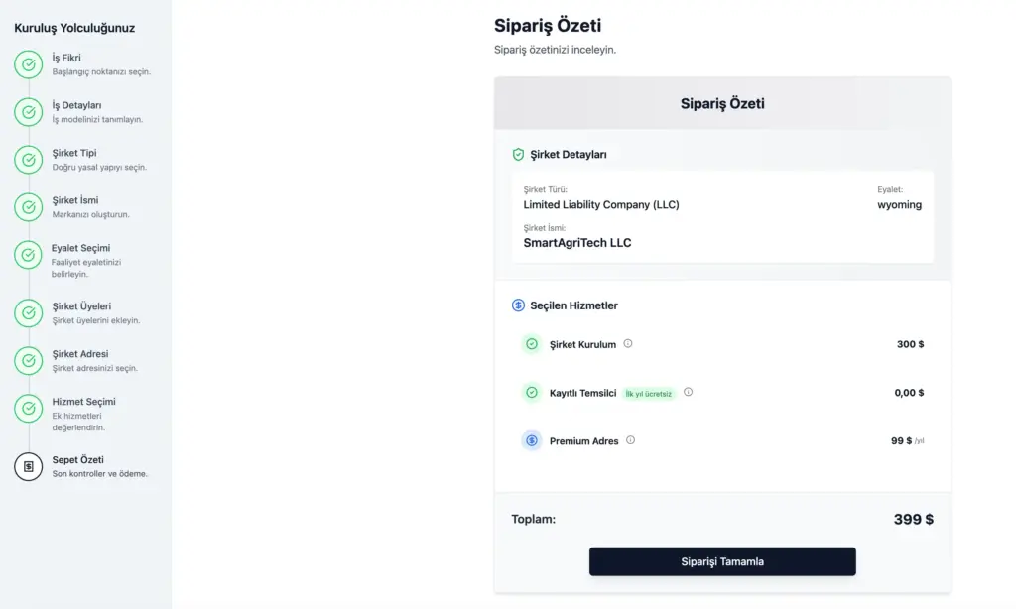Click the dollar icon beside Seçilen Hizmetler
The image size is (1016, 609).
pos(518,305)
